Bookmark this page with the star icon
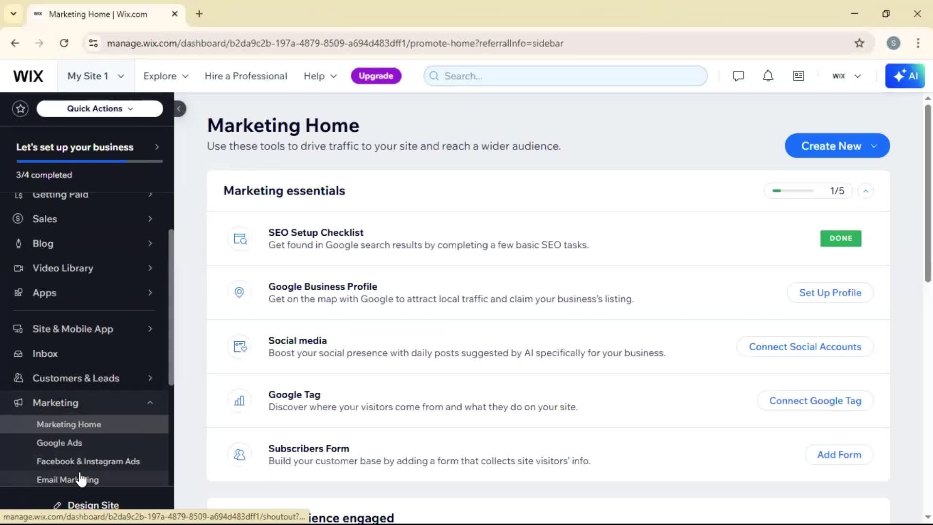 coord(860,43)
